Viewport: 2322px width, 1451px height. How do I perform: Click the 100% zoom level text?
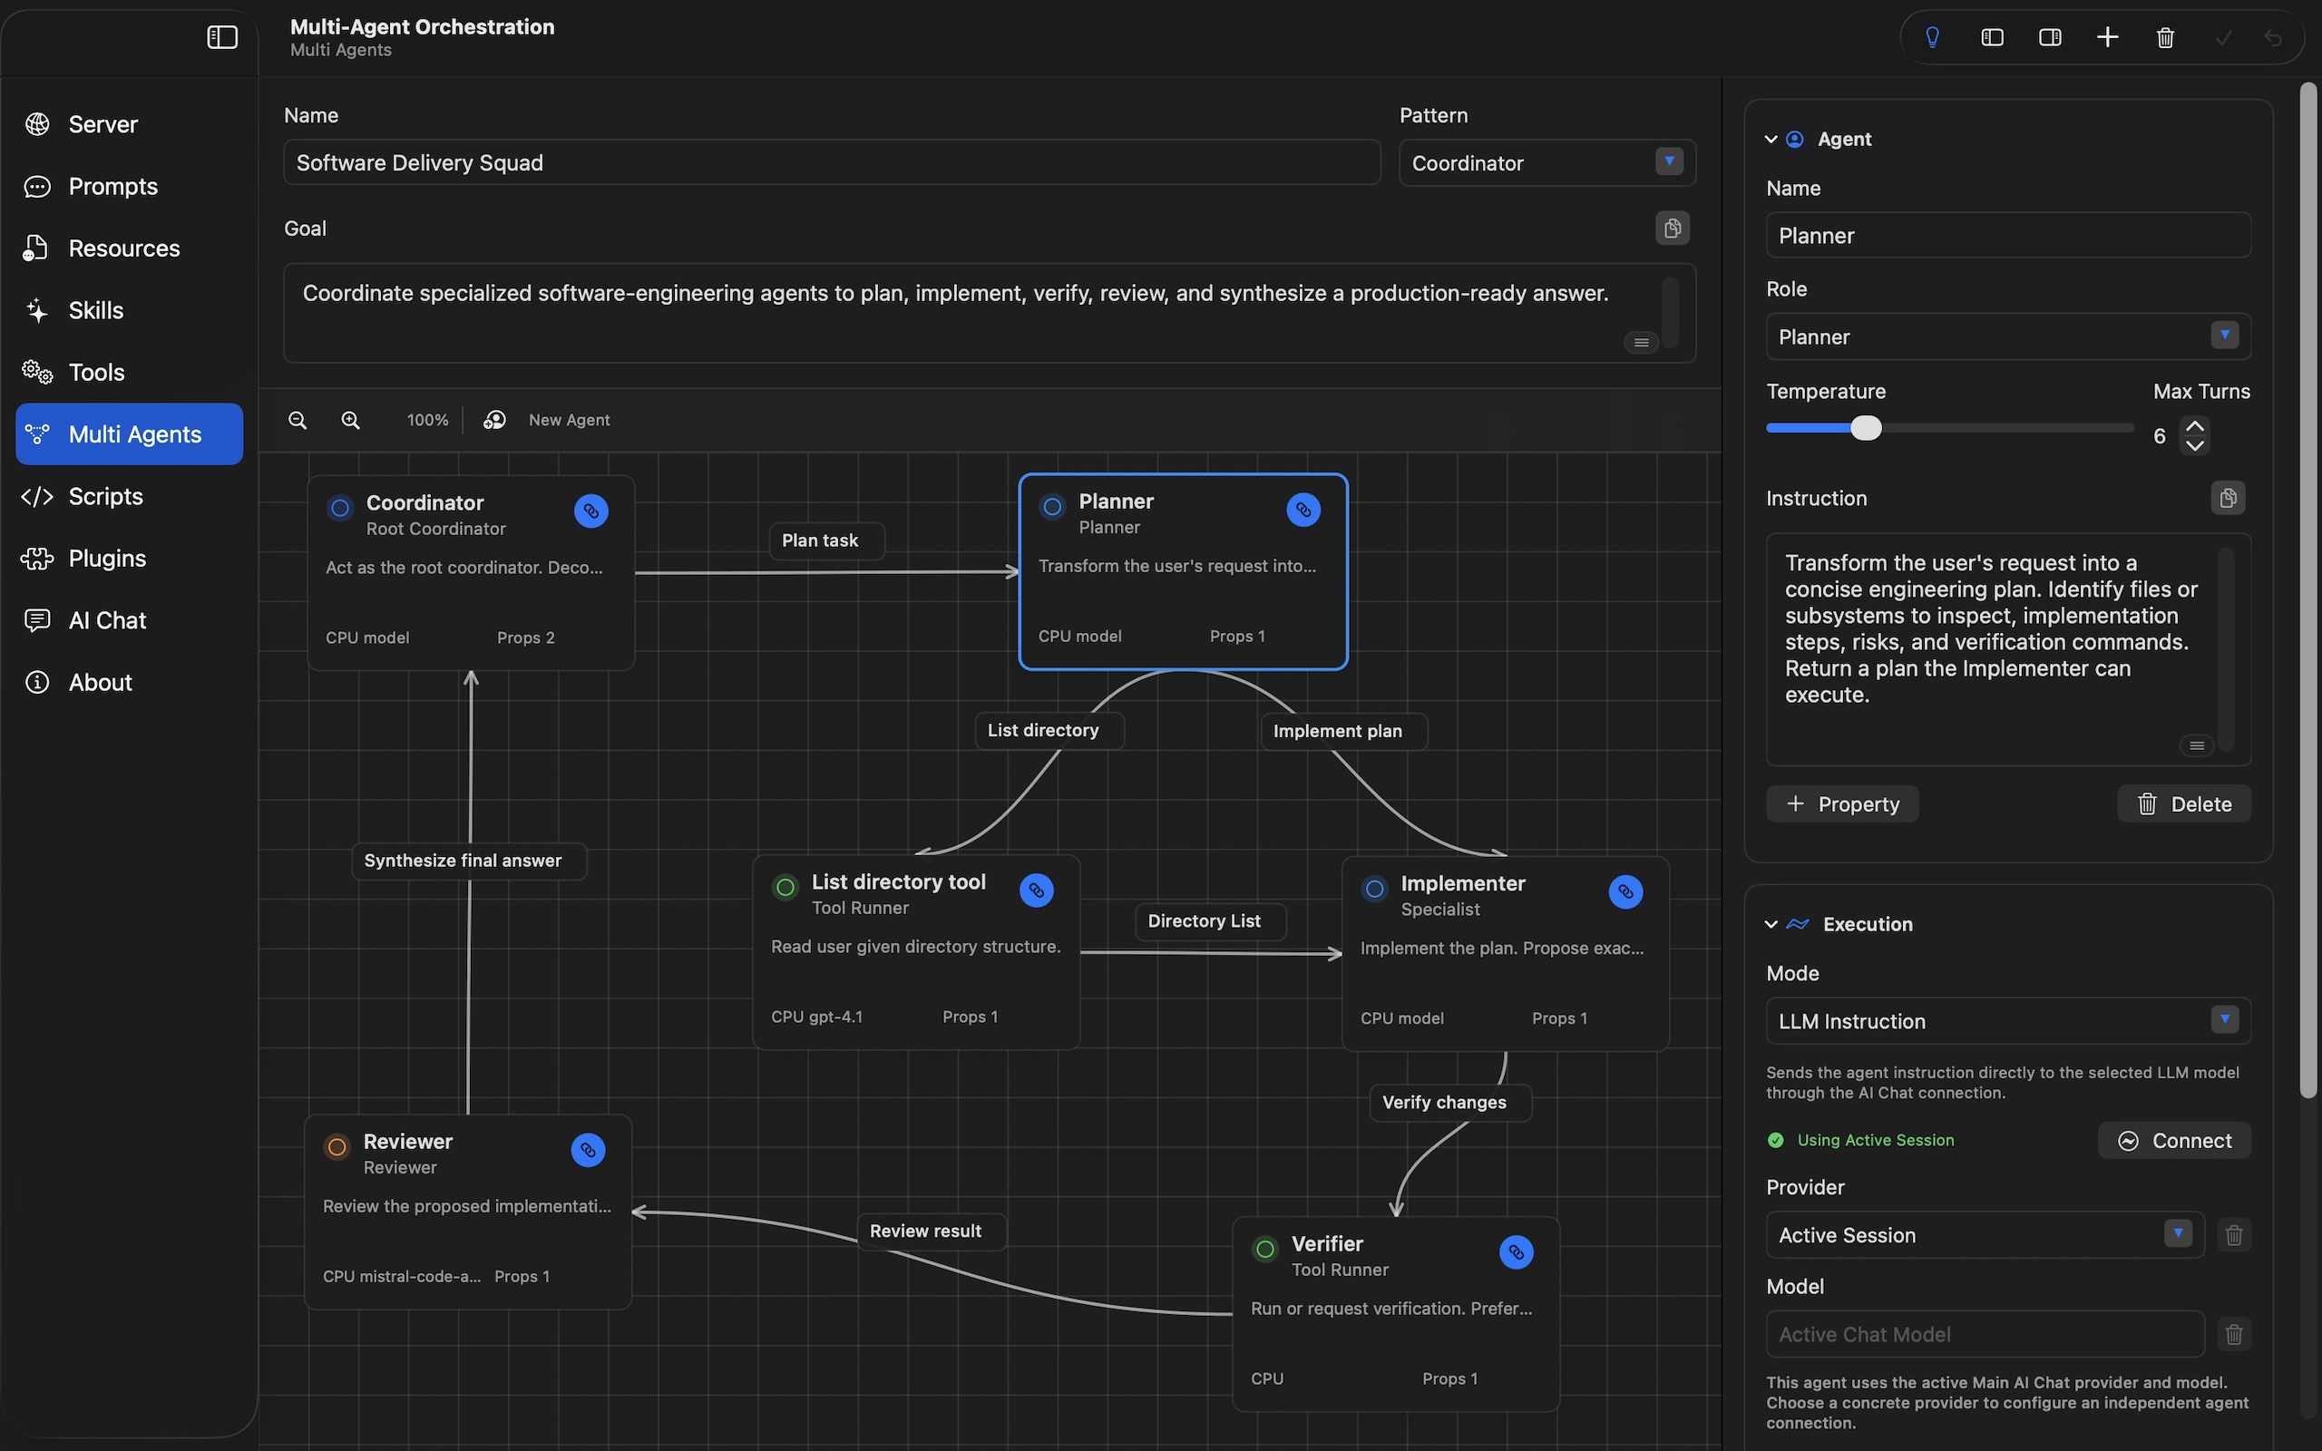[x=427, y=420]
